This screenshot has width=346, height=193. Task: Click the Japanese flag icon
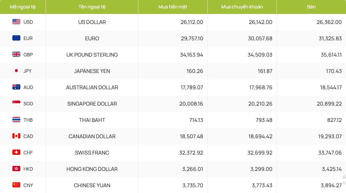[16, 71]
